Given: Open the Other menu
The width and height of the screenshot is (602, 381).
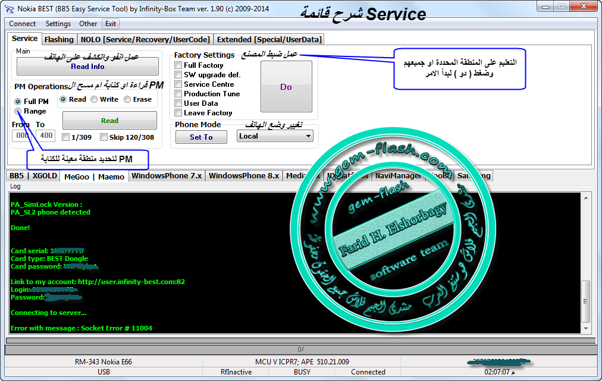Looking at the screenshot, I should click(88, 24).
